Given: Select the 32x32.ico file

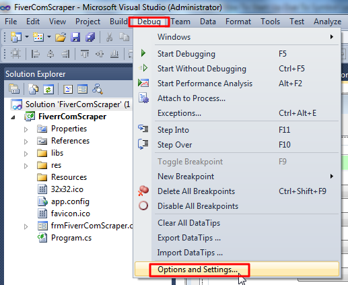Looking at the screenshot, I should 67,189.
